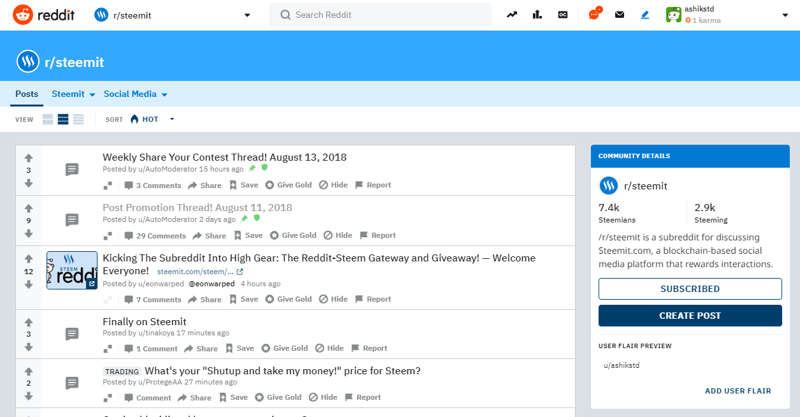
Task: Downvote the Post Promotion Thread post
Action: 29,233
